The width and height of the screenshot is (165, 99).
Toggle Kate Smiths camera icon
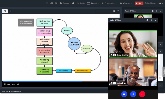[114, 55]
